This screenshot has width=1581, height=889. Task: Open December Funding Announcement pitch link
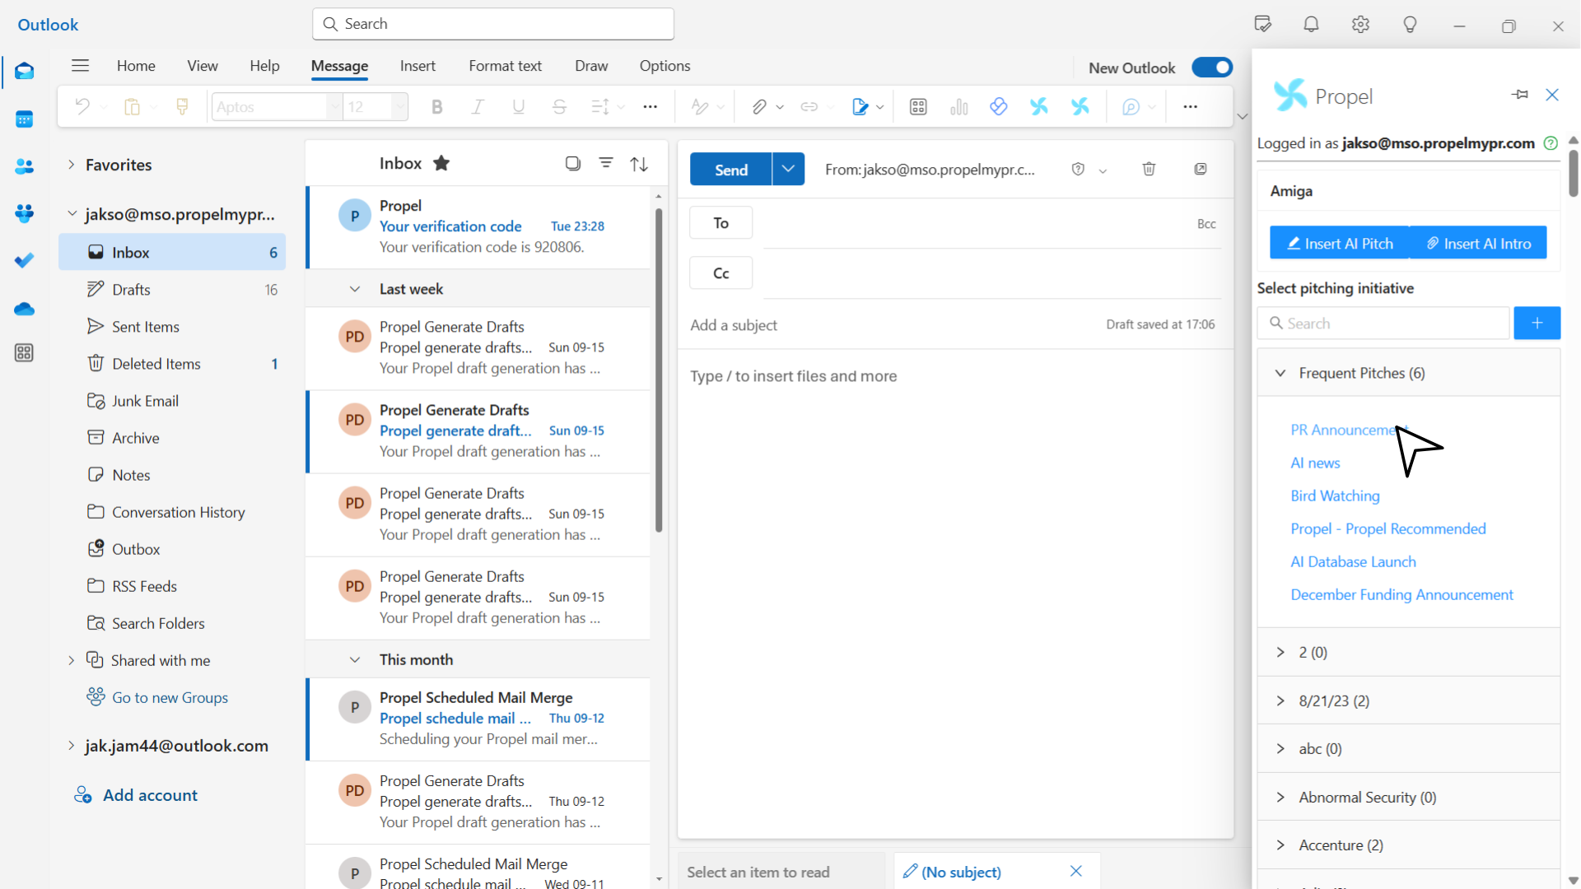(x=1401, y=594)
